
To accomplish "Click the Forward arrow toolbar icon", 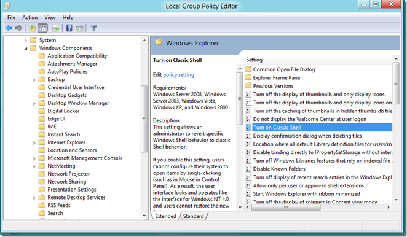I will pyautogui.click(x=18, y=28).
